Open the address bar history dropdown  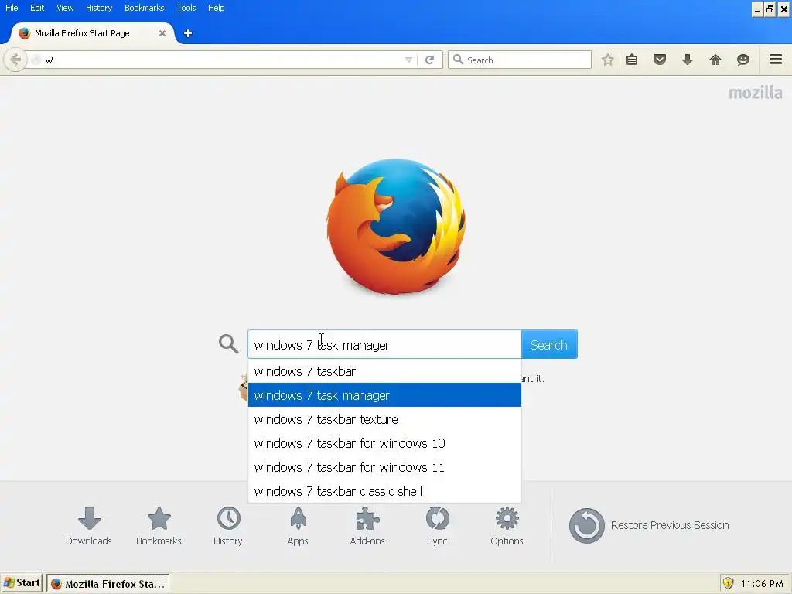pyautogui.click(x=408, y=60)
